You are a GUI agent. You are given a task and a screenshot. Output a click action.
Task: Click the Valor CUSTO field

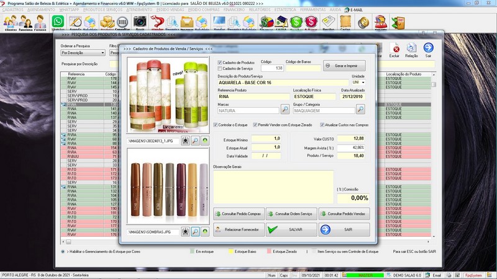(351, 138)
